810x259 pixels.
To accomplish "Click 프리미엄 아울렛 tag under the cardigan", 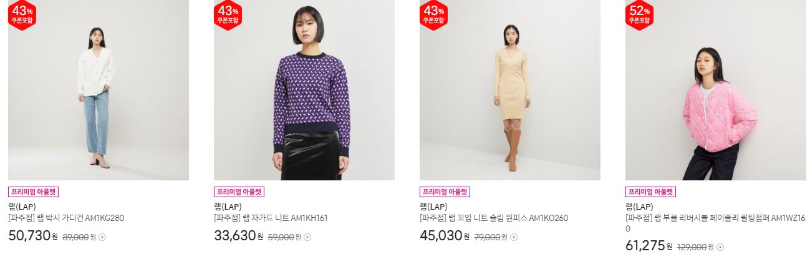I will click(x=33, y=192).
